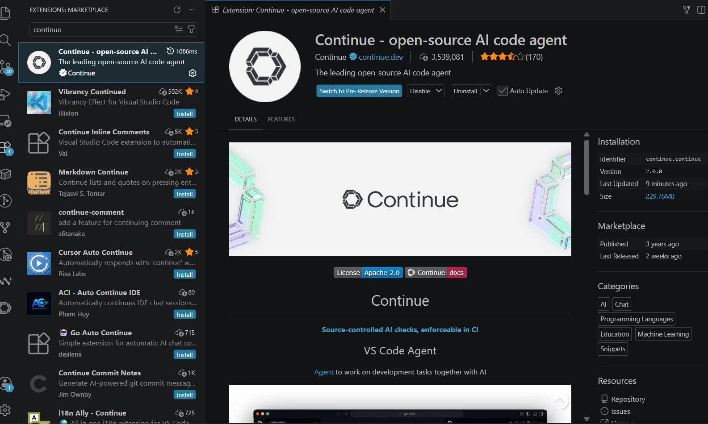Install ACI - Auto Continue IDE extension

tap(184, 315)
